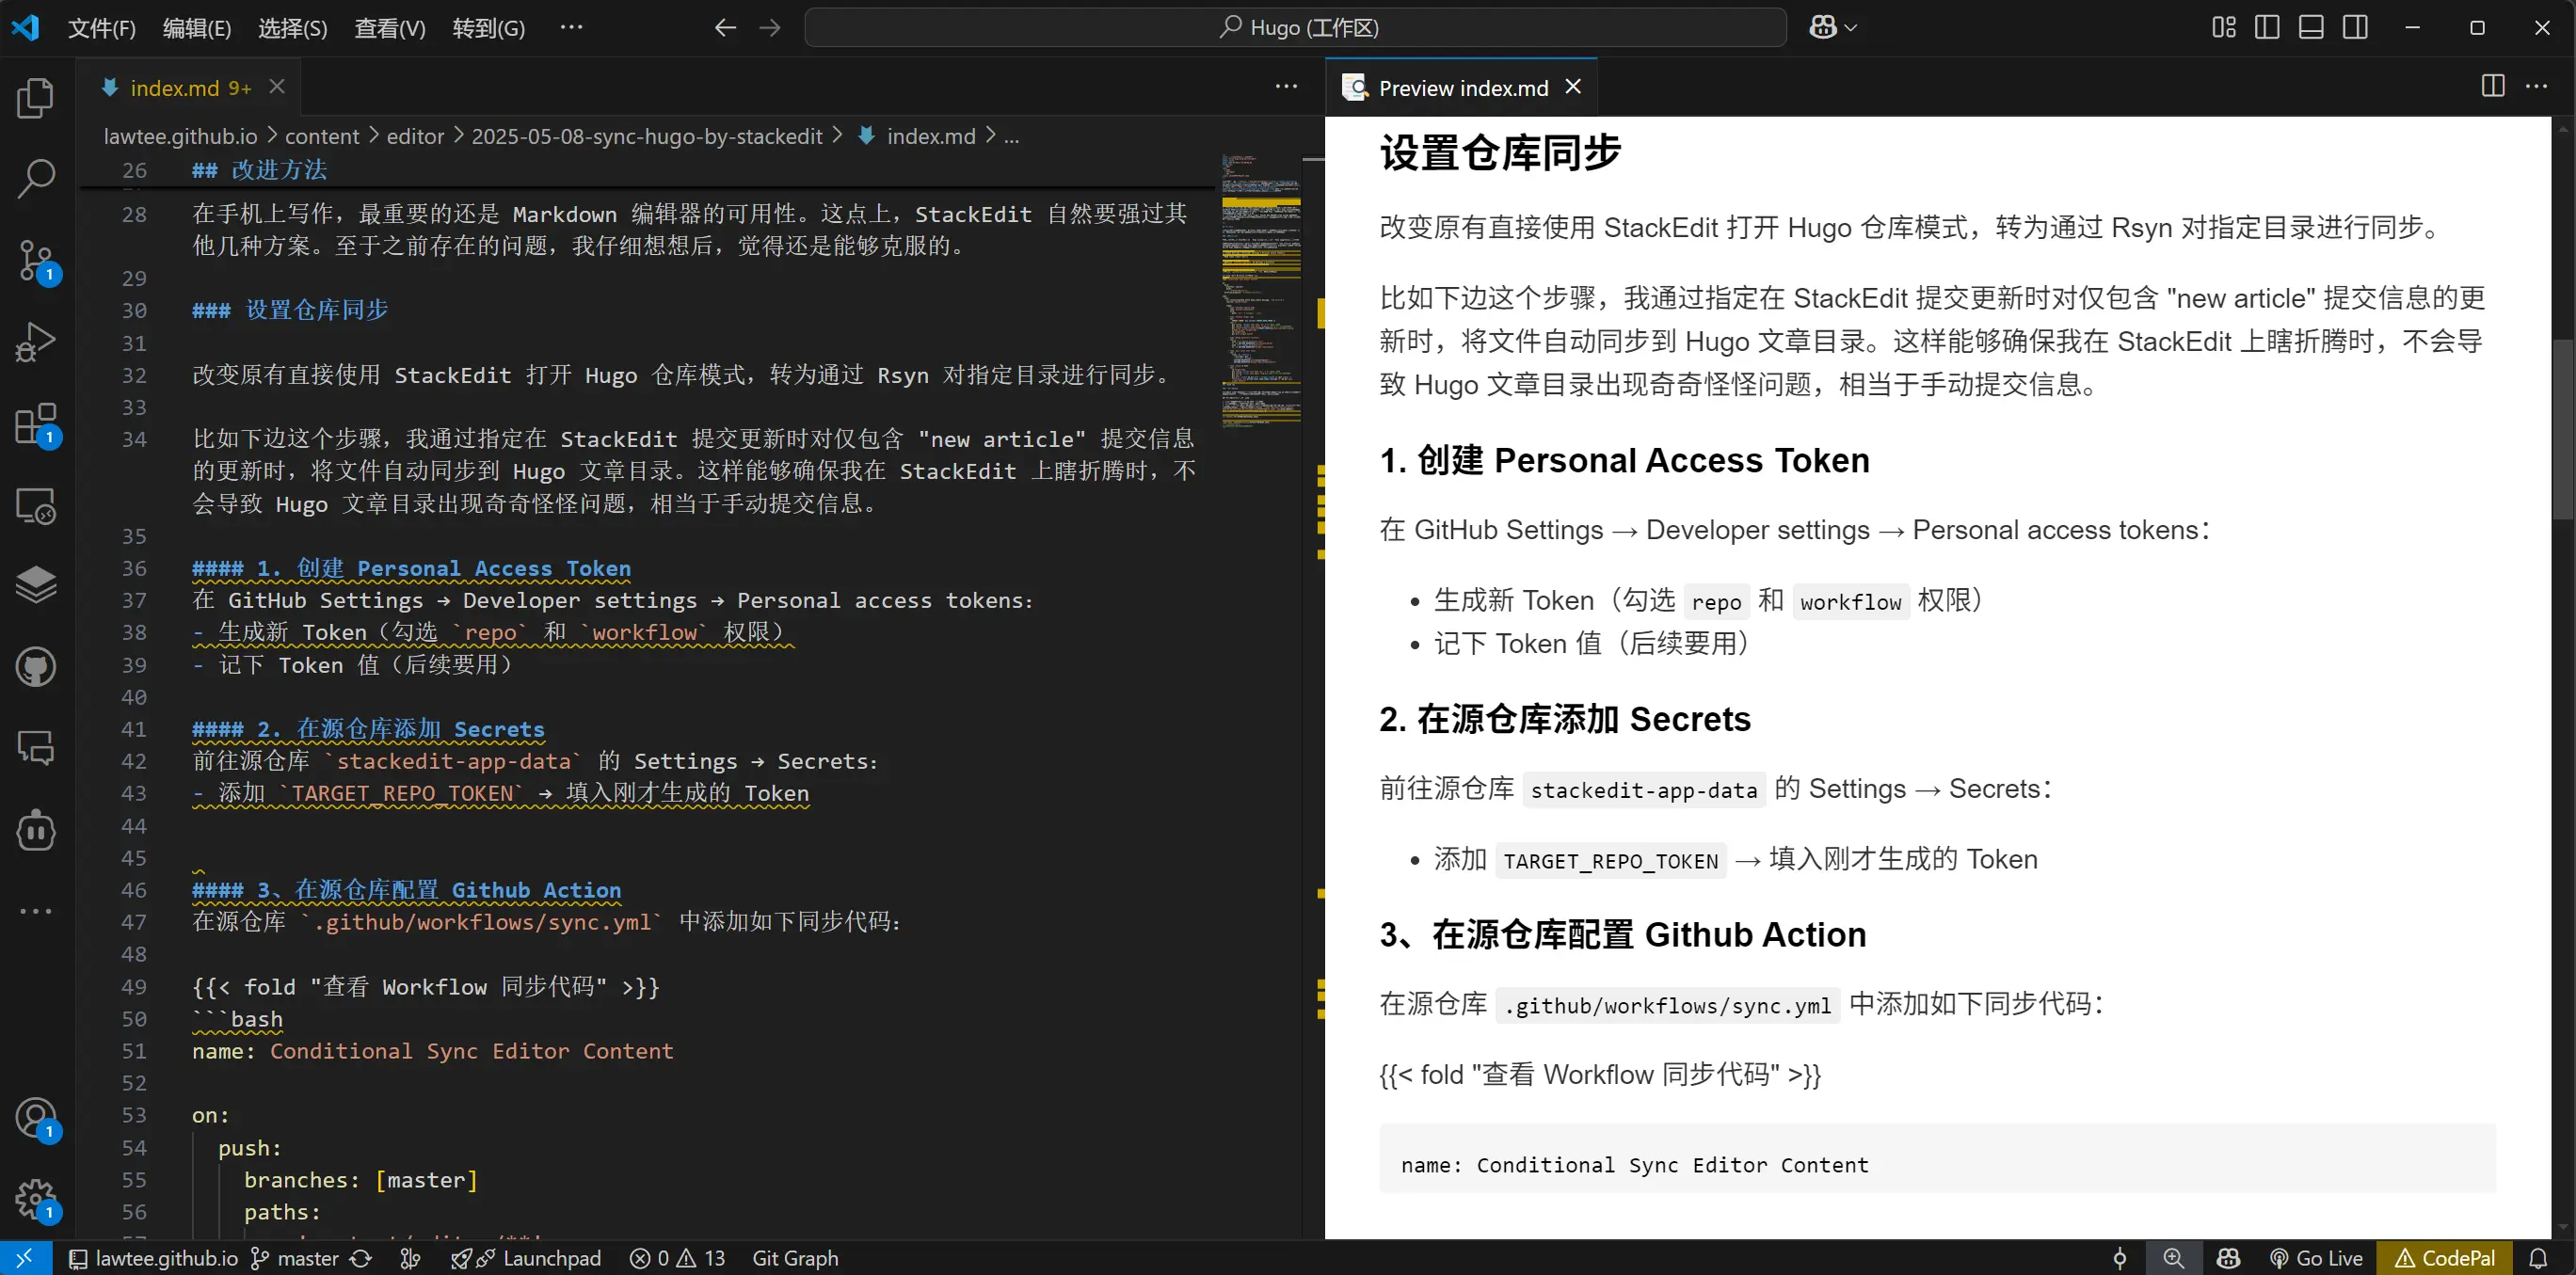Click CodePal status bar item
The width and height of the screenshot is (2576, 1275).
(2444, 1258)
